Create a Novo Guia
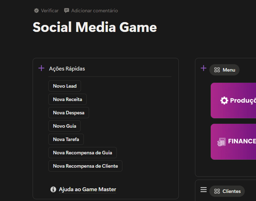 pos(65,126)
